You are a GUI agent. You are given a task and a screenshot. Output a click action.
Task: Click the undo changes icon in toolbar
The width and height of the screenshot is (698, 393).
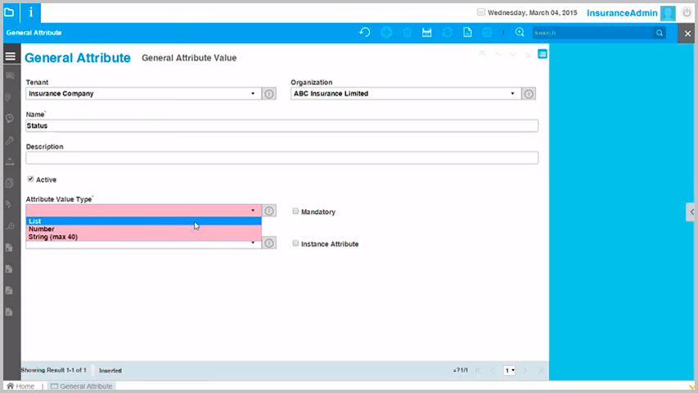[x=365, y=33]
